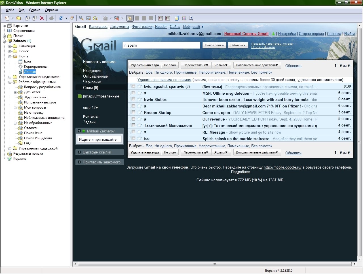Click the magnifying glass search toolbar icon
This screenshot has height=274, width=363.
(x=81, y=18)
